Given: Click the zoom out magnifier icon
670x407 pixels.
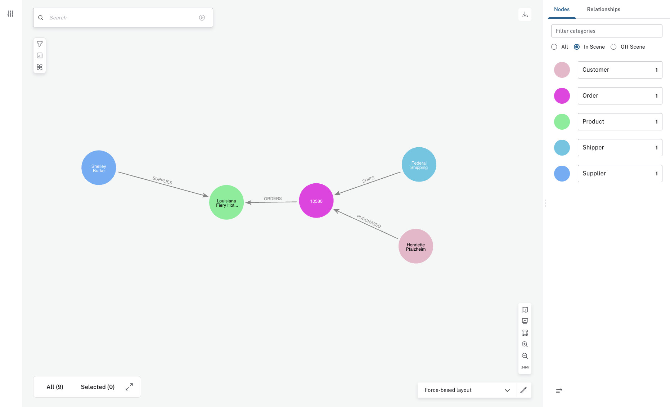Looking at the screenshot, I should pos(525,356).
